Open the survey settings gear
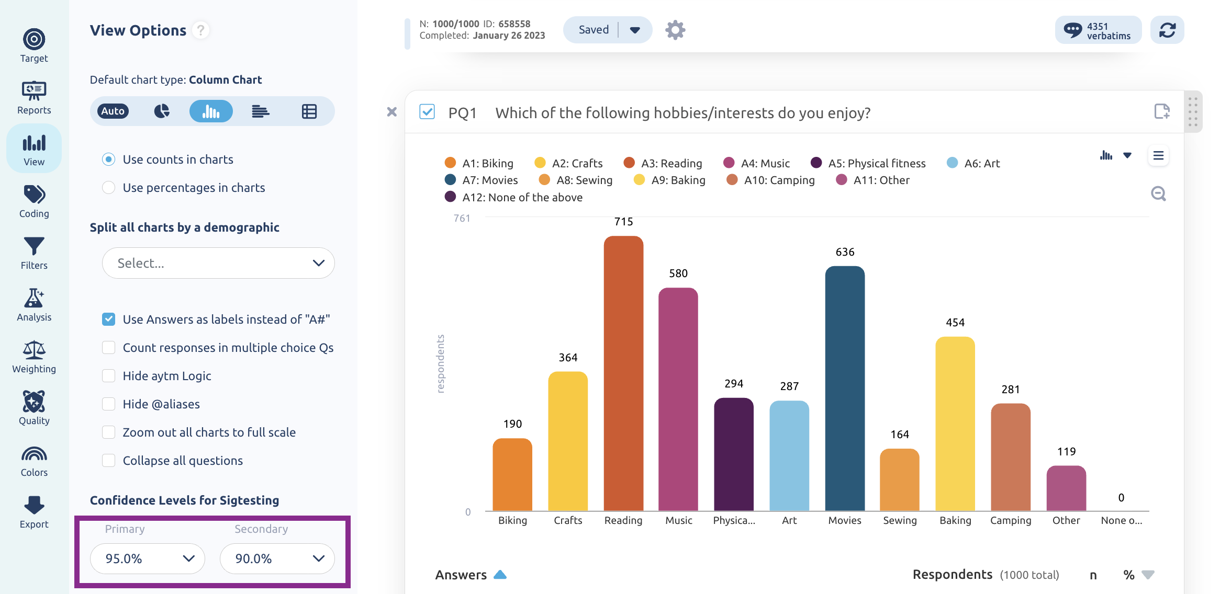The image size is (1231, 594). point(675,30)
